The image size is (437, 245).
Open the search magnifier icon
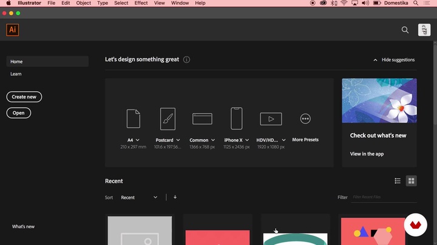[x=405, y=30]
